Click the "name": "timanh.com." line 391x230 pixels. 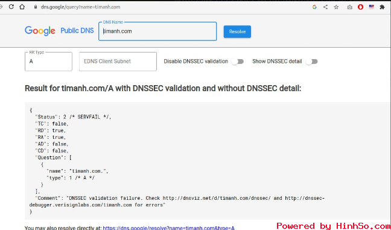[x=78, y=171]
